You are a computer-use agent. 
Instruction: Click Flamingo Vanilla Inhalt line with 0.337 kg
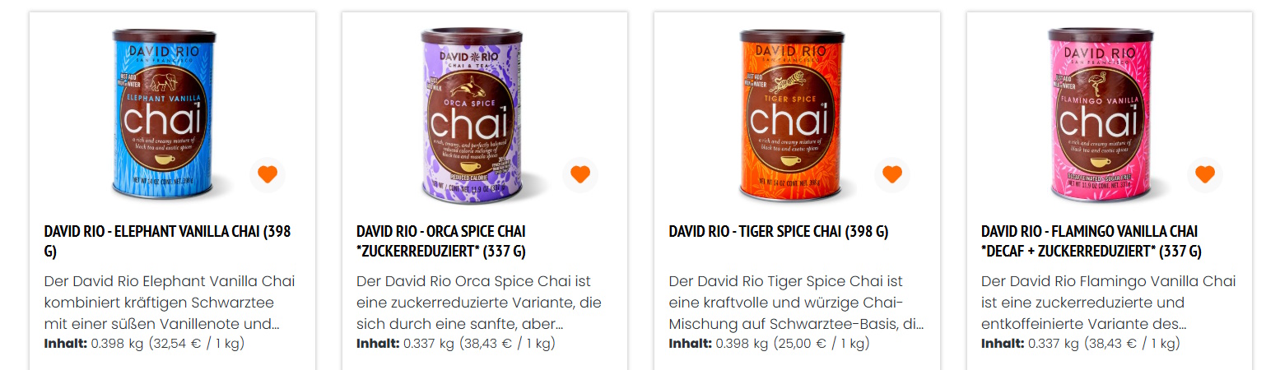coord(1081,343)
